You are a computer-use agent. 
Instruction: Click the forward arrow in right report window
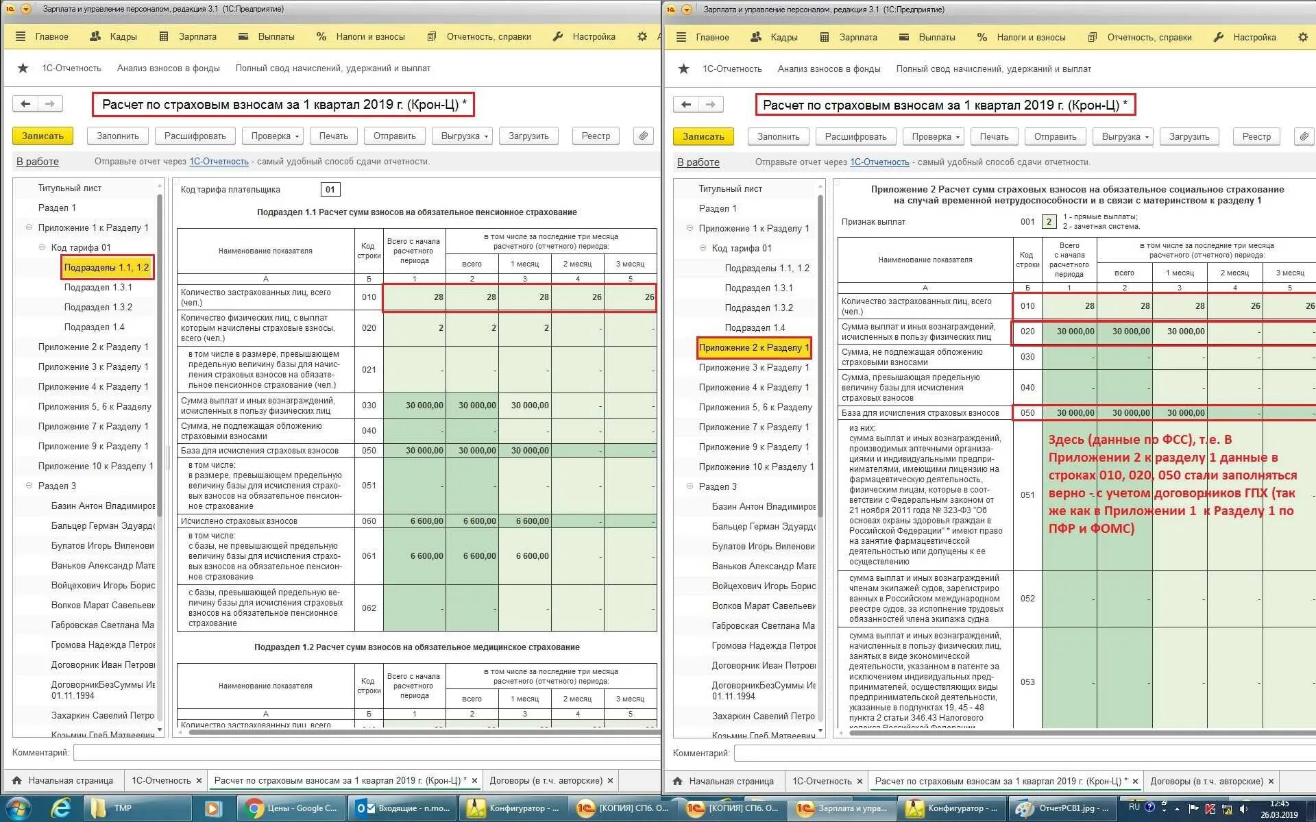pos(711,105)
